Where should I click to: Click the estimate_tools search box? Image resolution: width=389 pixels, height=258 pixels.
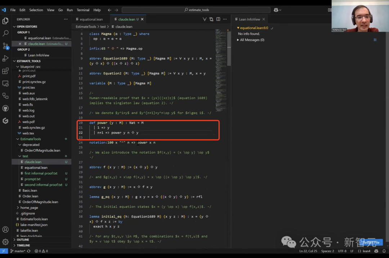pos(196,10)
